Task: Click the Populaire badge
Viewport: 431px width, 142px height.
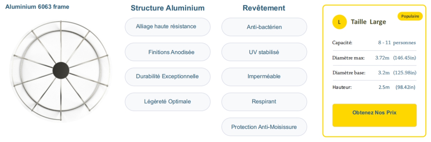Action: click(410, 16)
